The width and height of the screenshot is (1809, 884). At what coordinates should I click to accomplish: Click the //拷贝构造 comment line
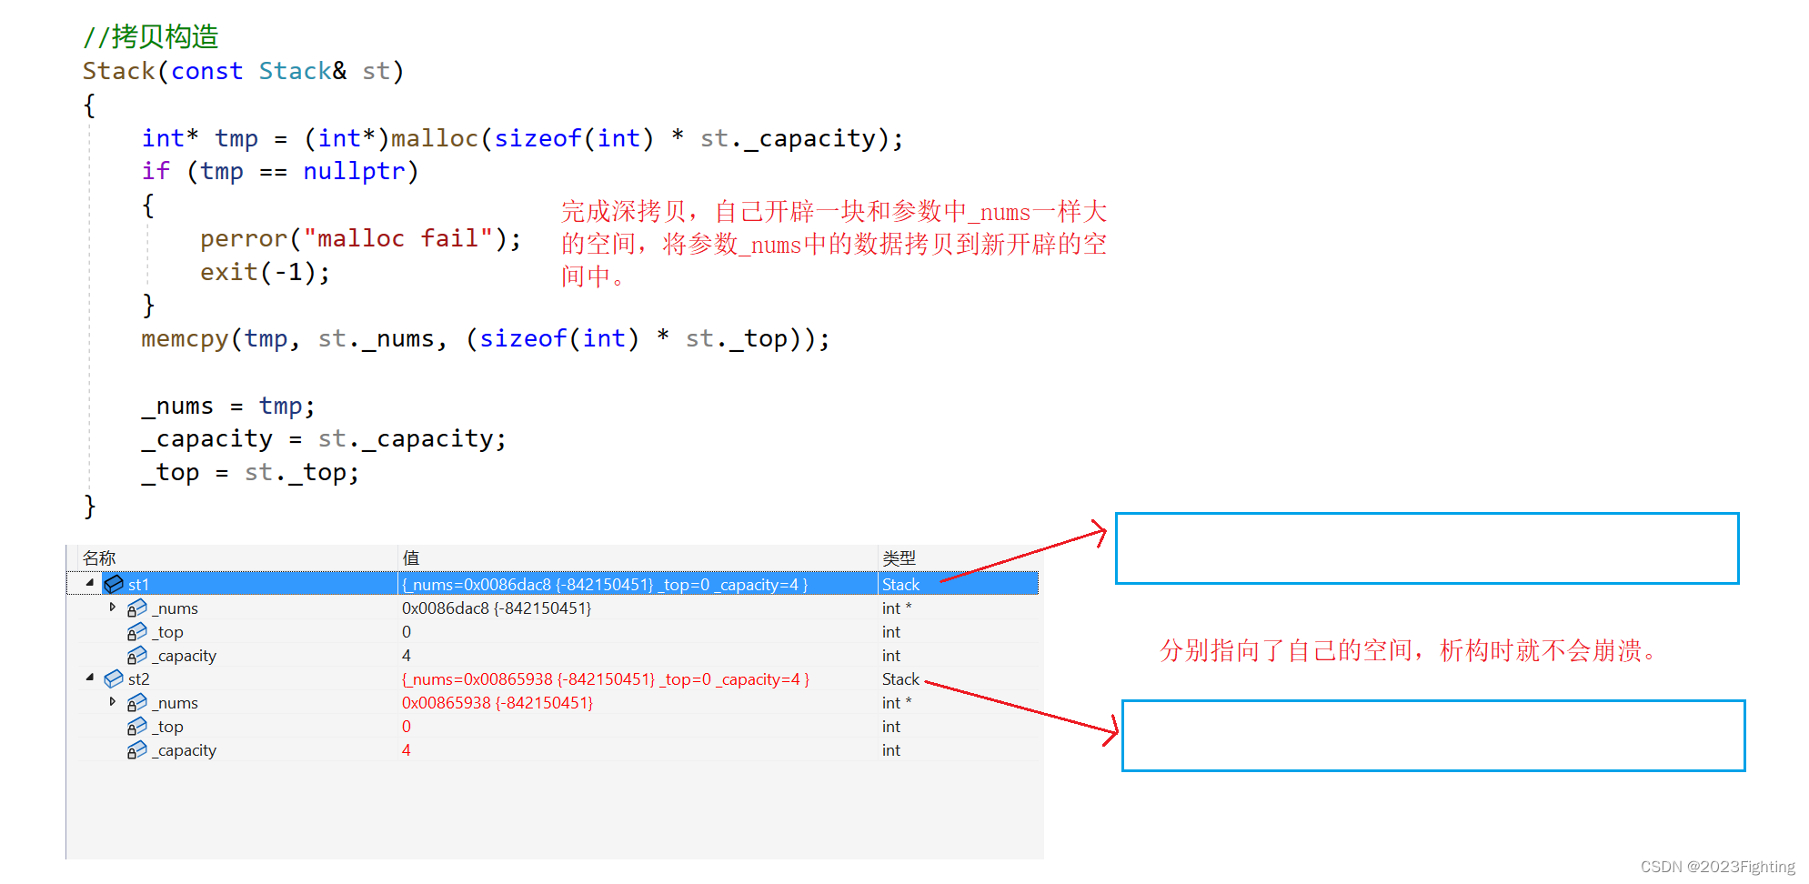(x=151, y=36)
